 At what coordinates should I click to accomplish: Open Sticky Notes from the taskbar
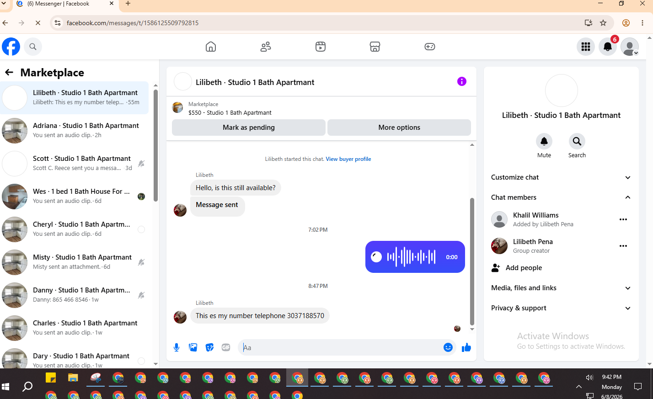click(51, 378)
